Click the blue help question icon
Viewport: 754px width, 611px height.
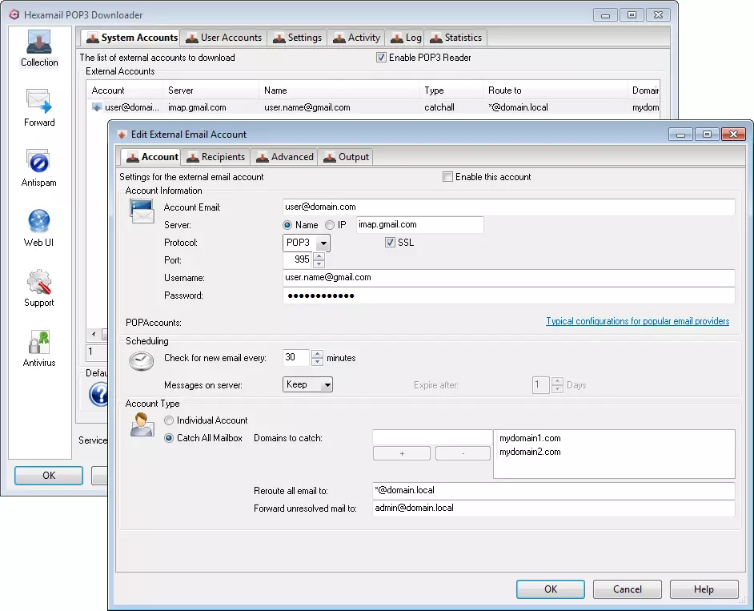(98, 395)
